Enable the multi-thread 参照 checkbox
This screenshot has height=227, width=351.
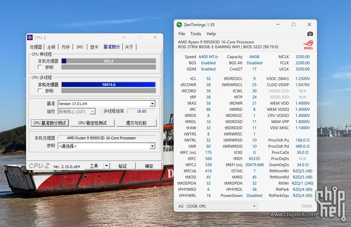40,90
